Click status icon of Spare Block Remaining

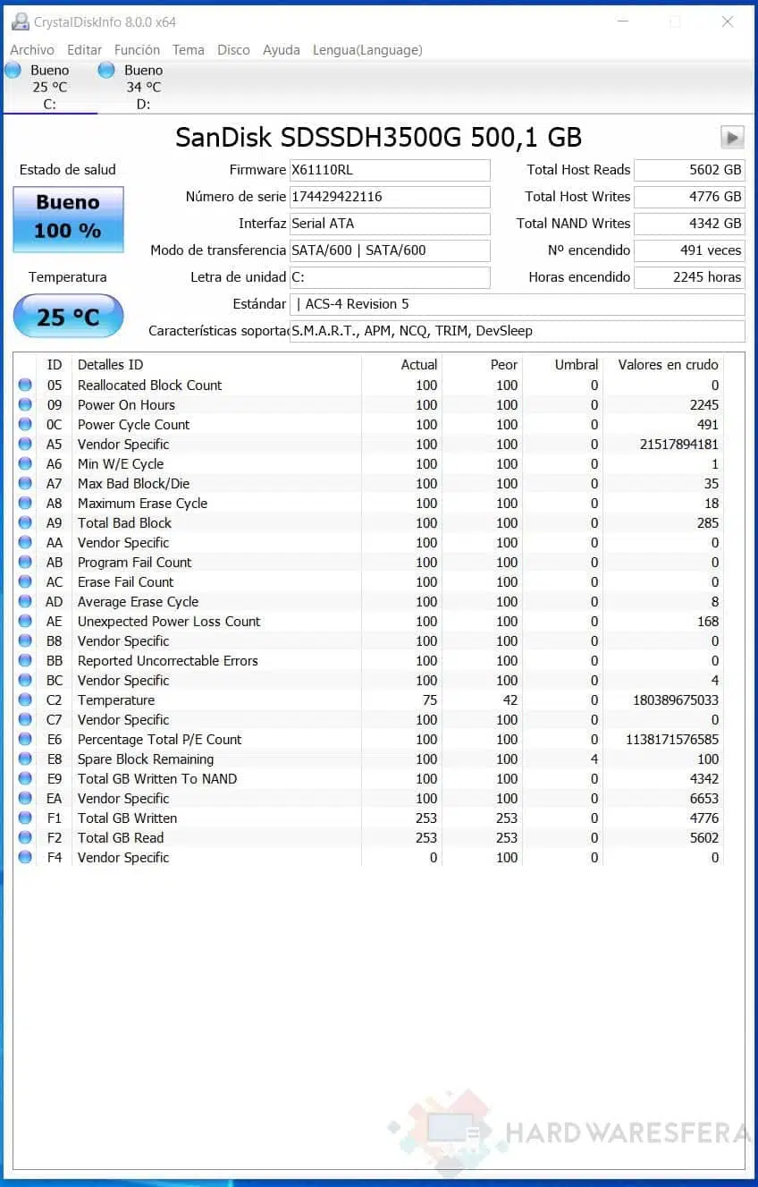coord(25,759)
